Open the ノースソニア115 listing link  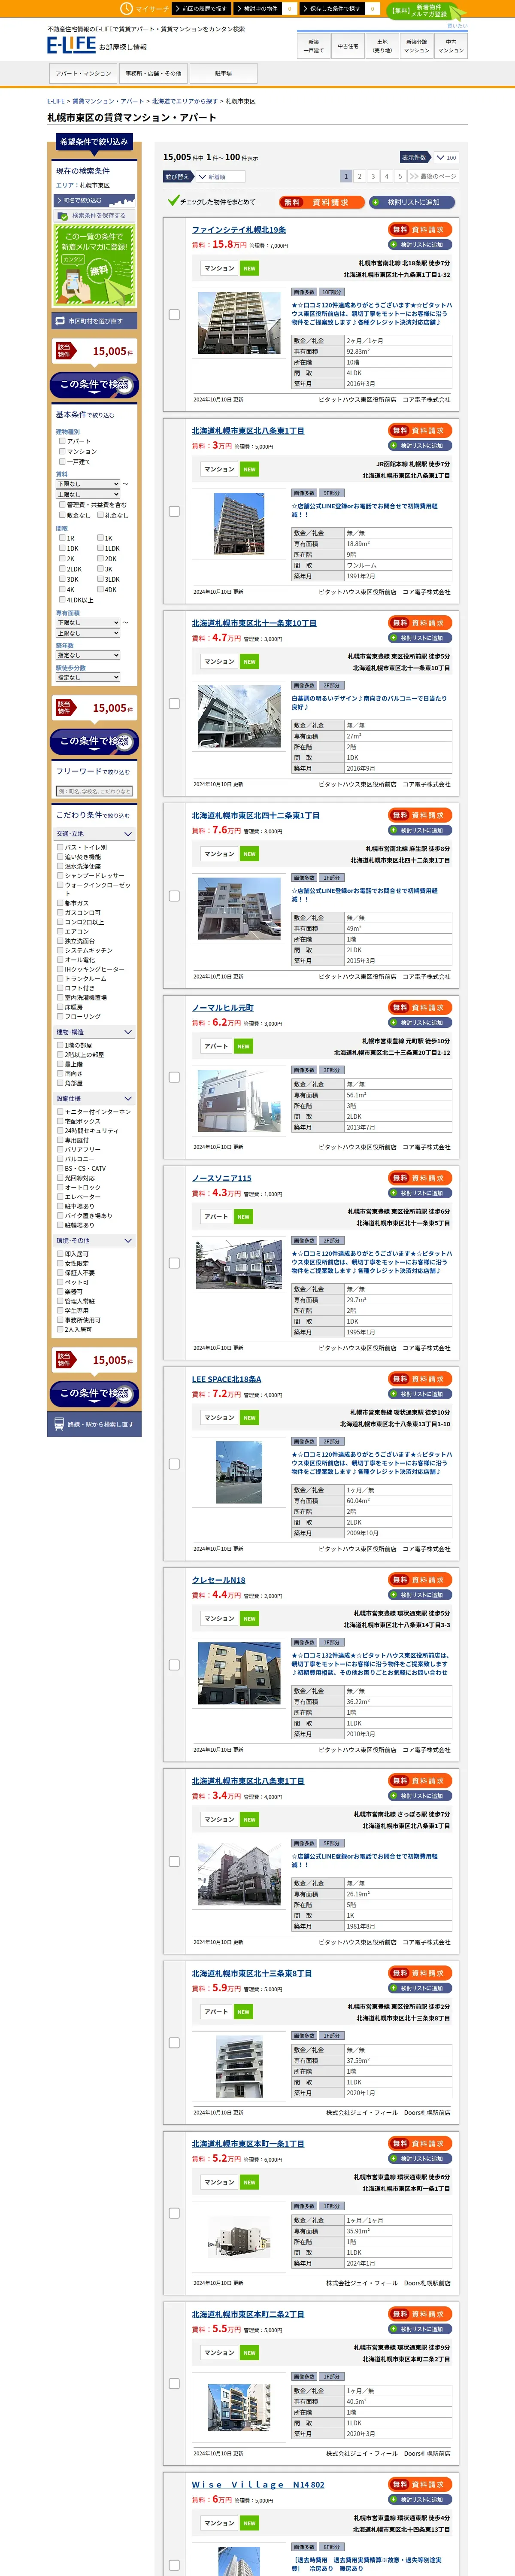222,1178
